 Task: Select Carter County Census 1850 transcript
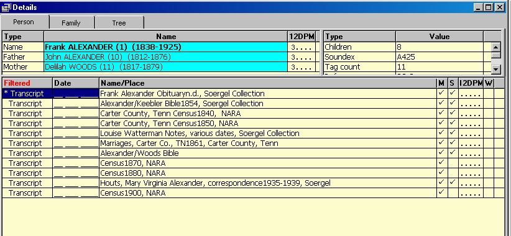253,124
